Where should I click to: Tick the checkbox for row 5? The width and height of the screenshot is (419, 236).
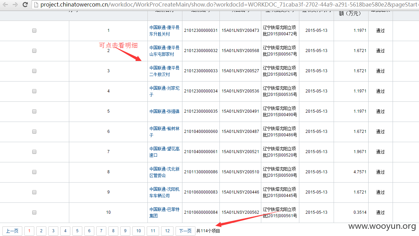[34, 111]
